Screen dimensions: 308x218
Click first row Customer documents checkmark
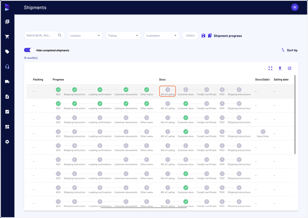tap(126, 90)
